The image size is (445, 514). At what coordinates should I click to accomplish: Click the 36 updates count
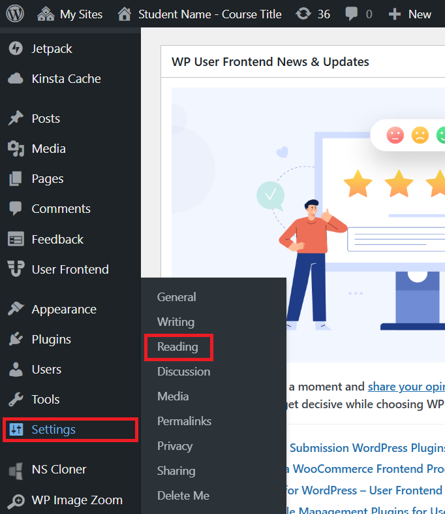[324, 14]
